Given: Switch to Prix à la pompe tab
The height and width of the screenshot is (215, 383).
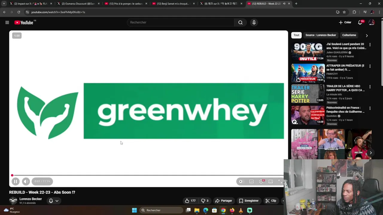Looking at the screenshot, I should pyautogui.click(x=126, y=4).
